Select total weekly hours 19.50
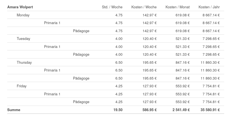Image resolution: width=230 pixels, height=120 pixels. tap(118, 110)
